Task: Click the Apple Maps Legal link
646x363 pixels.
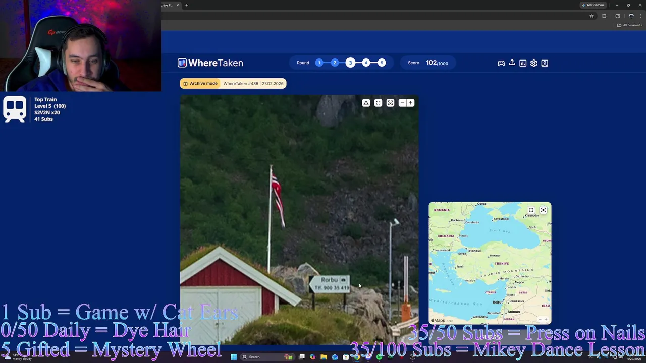Action: point(450,321)
